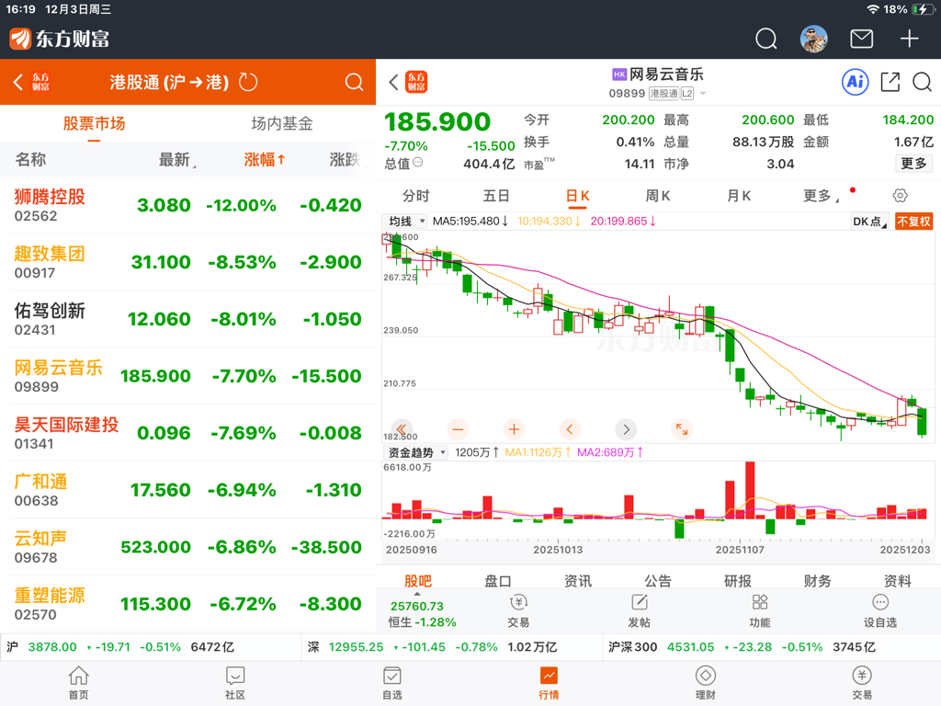Open 重塑能源 02570 stock row
Image resolution: width=941 pixels, height=706 pixels.
pyautogui.click(x=187, y=605)
